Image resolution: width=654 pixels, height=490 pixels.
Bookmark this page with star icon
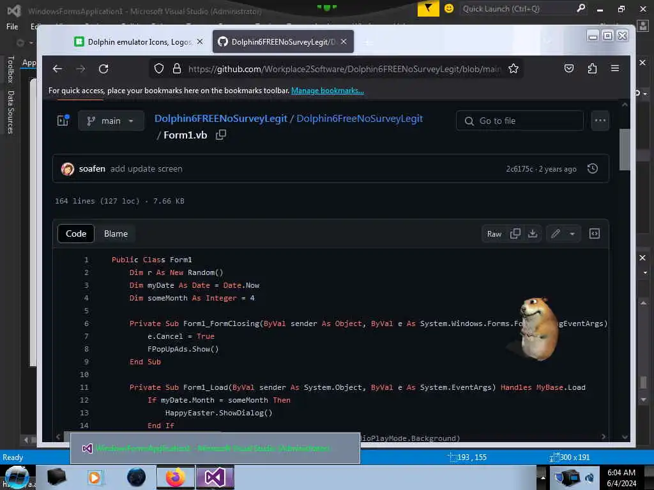tap(513, 68)
